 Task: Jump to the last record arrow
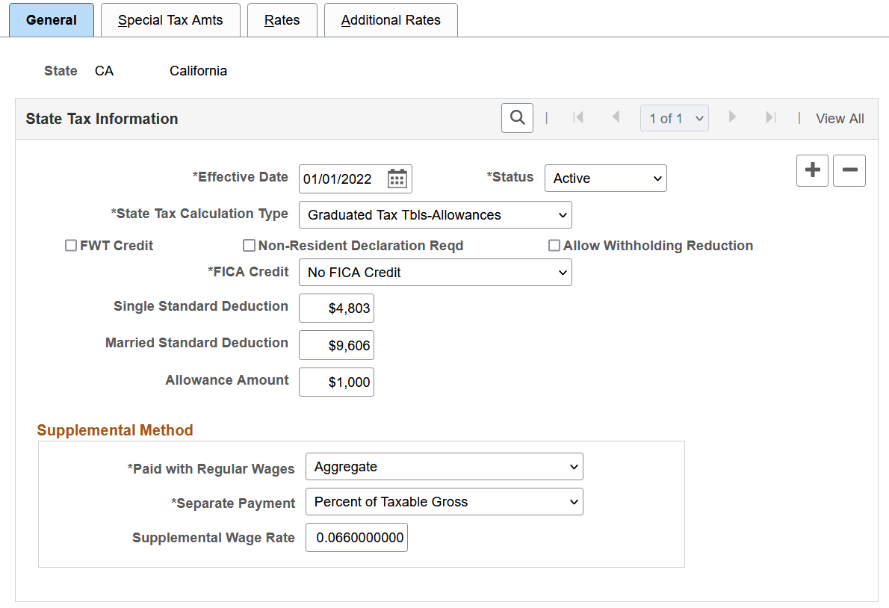pos(770,117)
